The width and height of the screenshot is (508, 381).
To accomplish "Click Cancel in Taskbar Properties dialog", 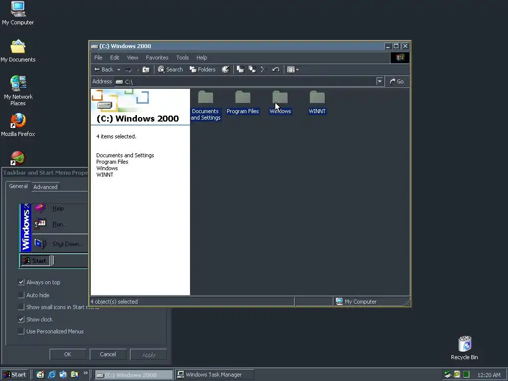I will pyautogui.click(x=108, y=354).
